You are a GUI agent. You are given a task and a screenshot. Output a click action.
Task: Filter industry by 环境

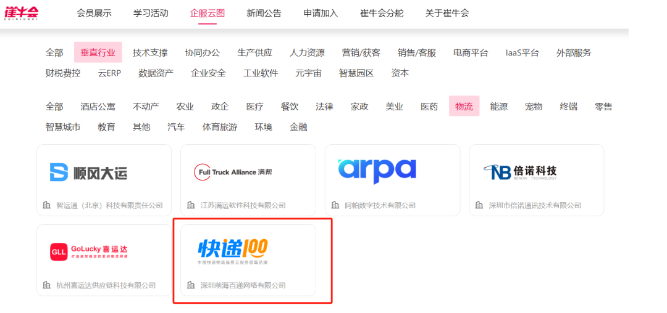pyautogui.click(x=264, y=127)
